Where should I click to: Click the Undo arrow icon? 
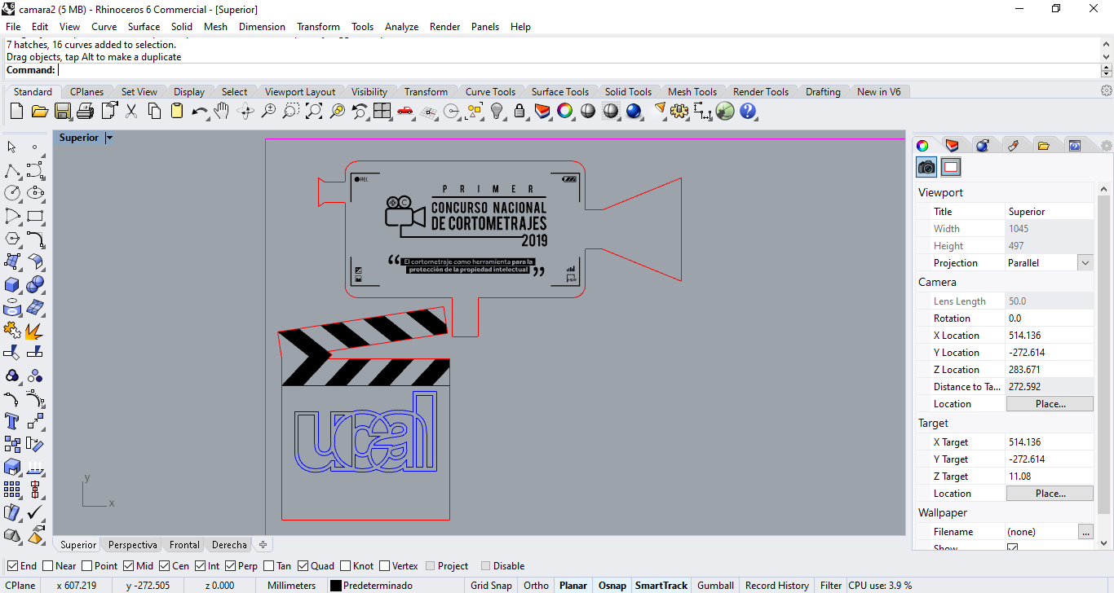200,111
